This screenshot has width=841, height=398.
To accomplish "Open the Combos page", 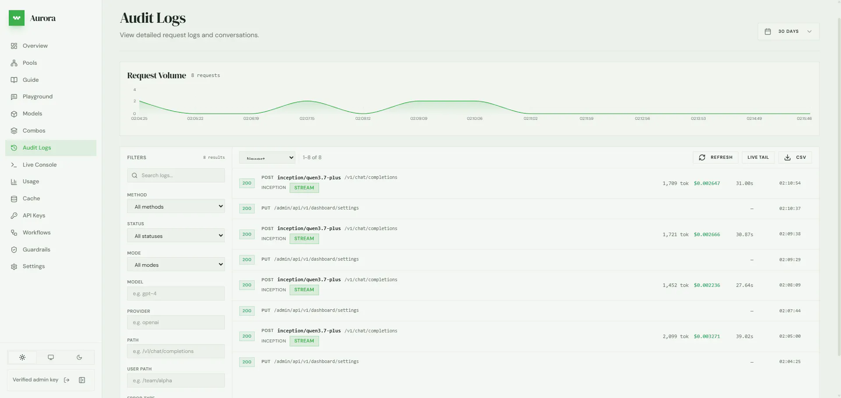I will click(x=51, y=131).
